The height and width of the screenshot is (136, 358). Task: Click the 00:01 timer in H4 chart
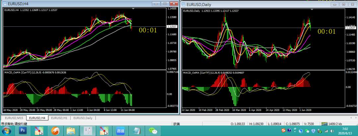point(148,30)
